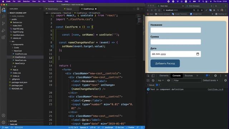Click main branch in status bar
The height and width of the screenshot is (129, 229).
pyautogui.click(x=5, y=128)
